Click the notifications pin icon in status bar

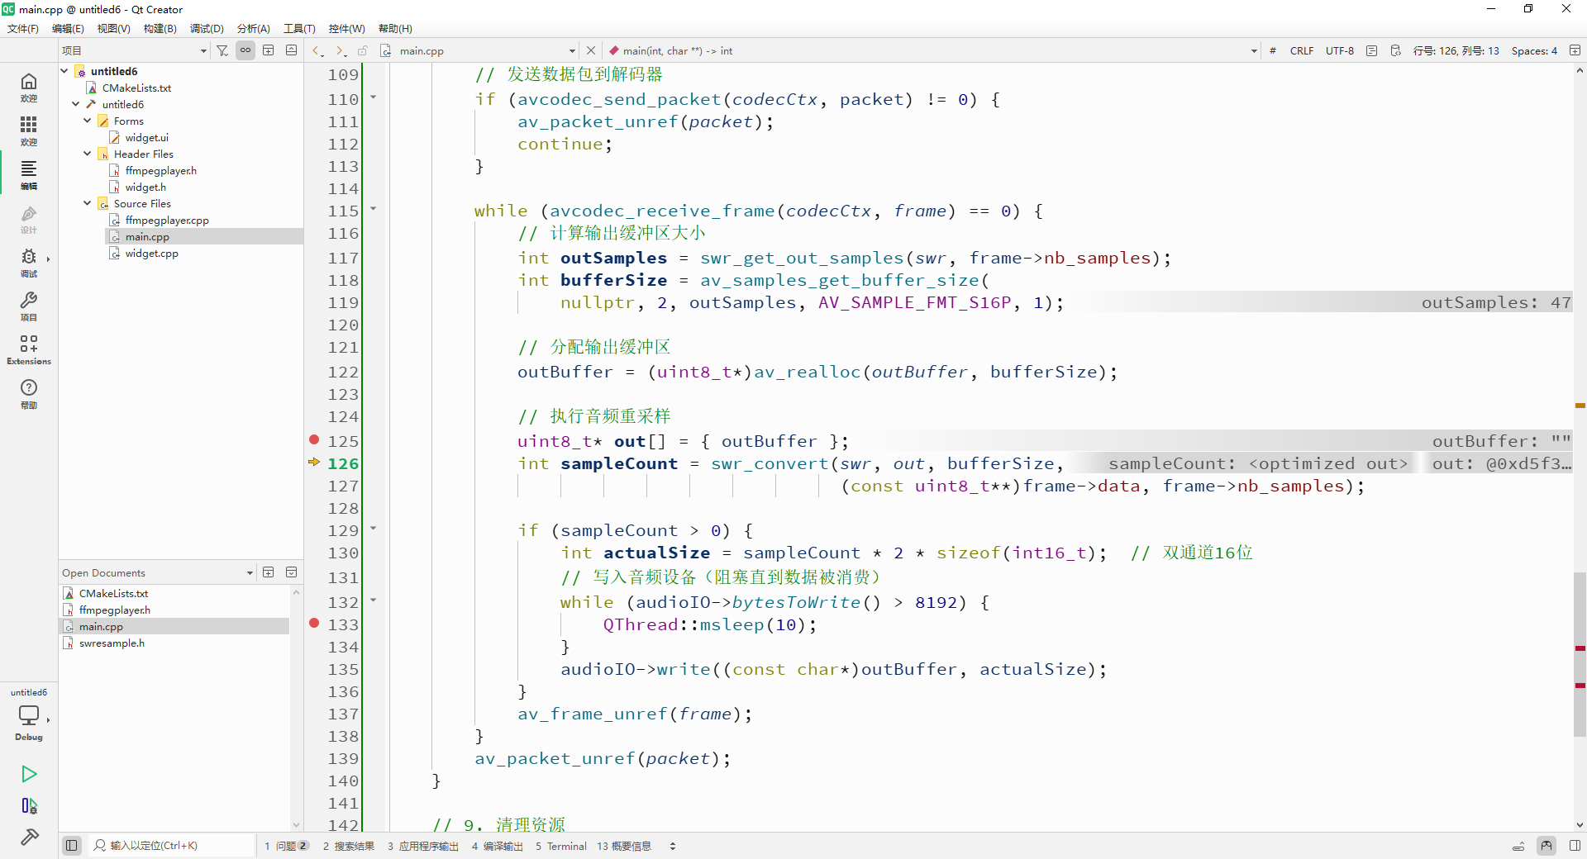(1546, 845)
